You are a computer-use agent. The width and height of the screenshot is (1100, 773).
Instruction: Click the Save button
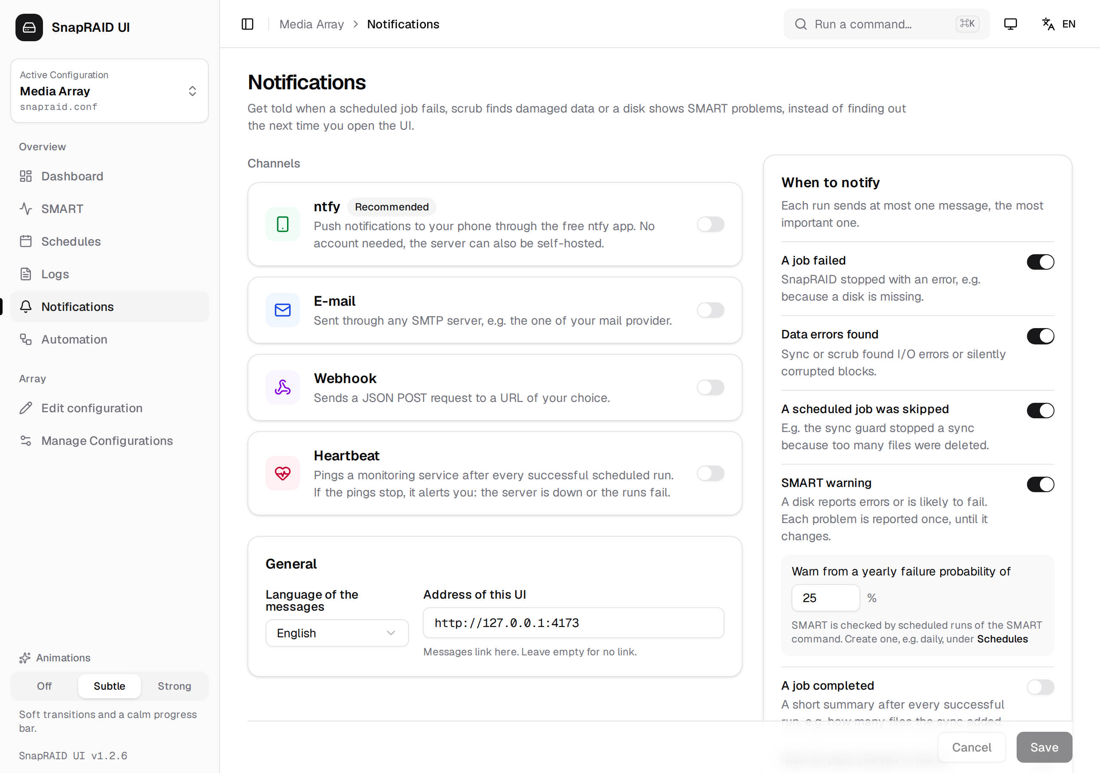[1044, 747]
